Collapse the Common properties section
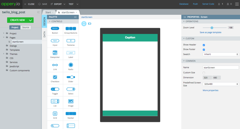 [184, 61]
